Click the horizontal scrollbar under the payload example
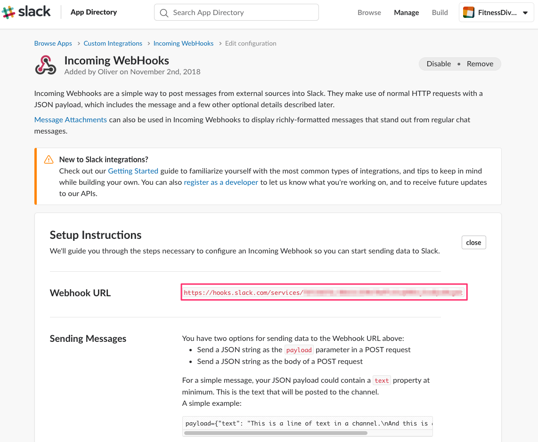Screen dimensions: 538x442 (x=276, y=433)
